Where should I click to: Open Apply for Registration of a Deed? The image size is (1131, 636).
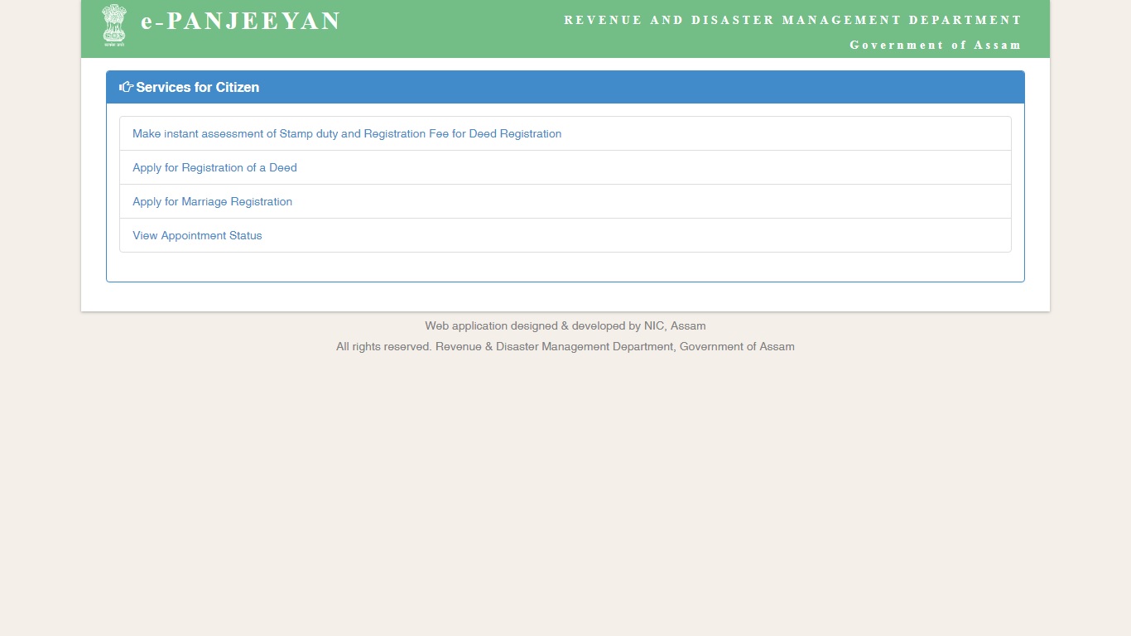214,167
